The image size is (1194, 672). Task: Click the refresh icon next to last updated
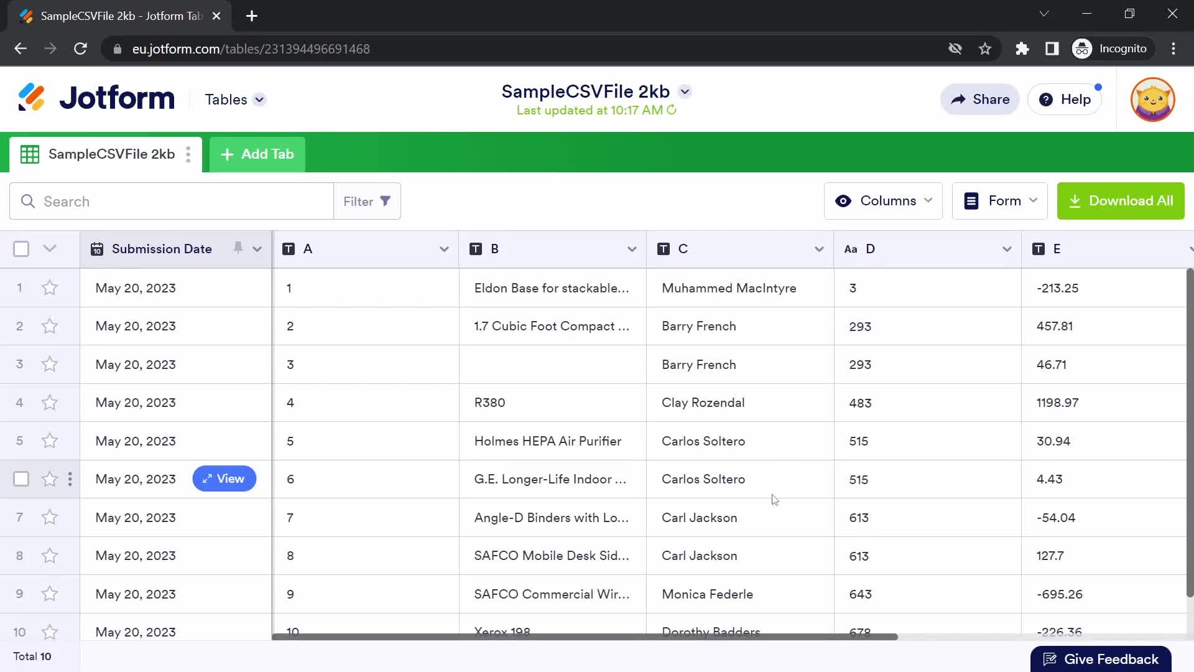(x=671, y=110)
